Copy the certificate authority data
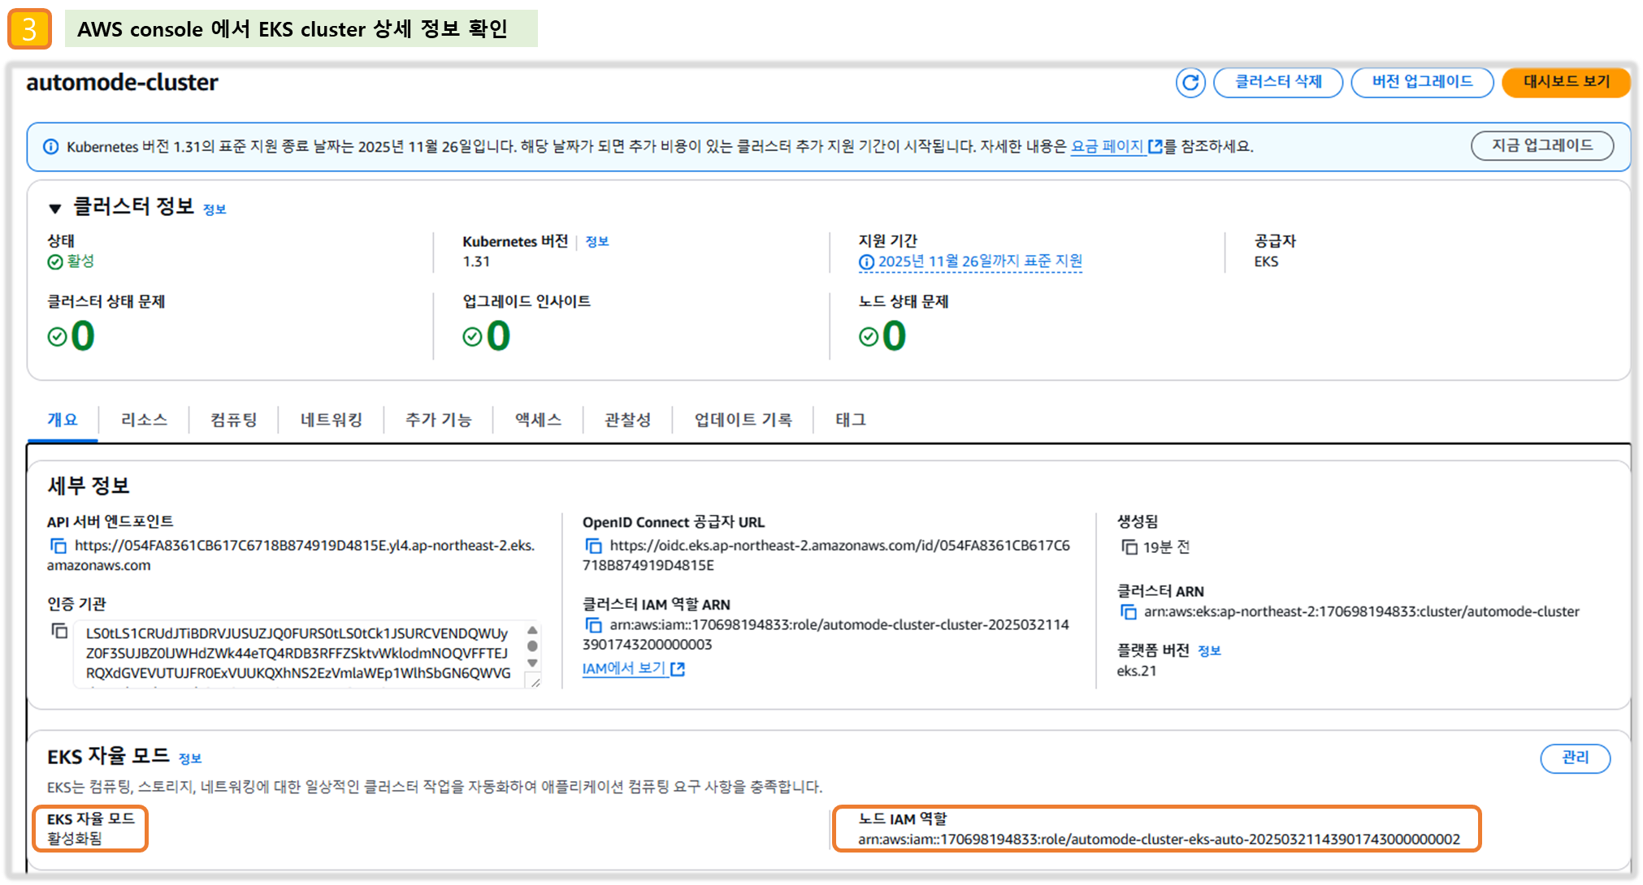The image size is (1643, 885). tap(59, 631)
